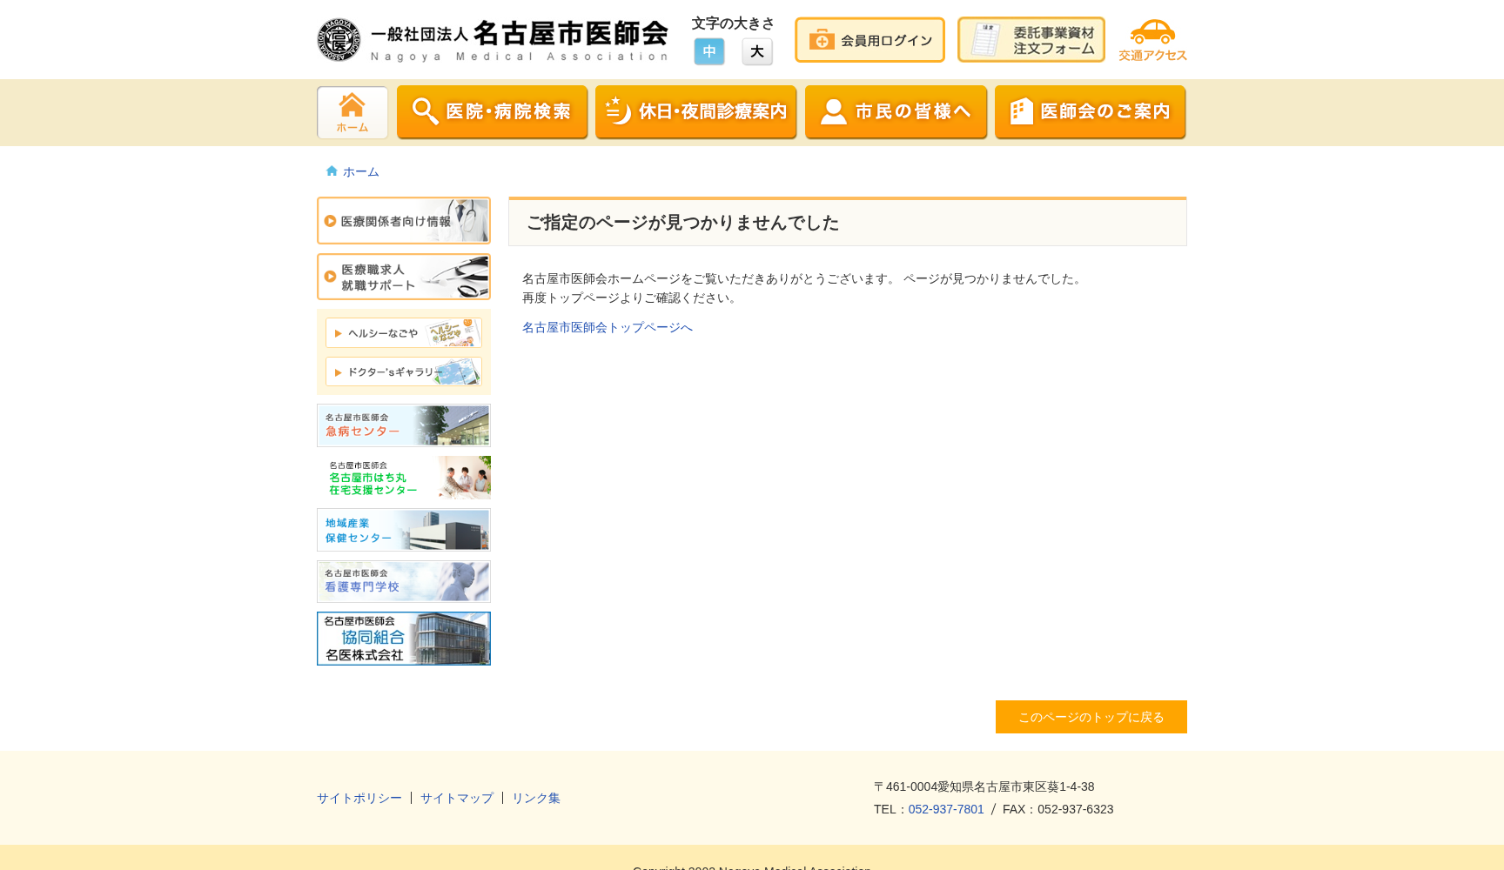The image size is (1504, 870).
Task: Click the first-aid kit icon on 会員用ログイン
Action: pyautogui.click(x=820, y=39)
